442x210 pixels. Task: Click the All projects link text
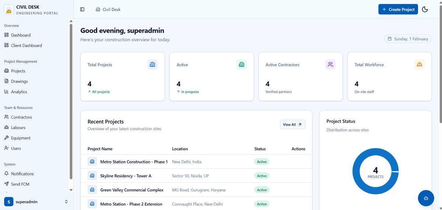coord(101,92)
